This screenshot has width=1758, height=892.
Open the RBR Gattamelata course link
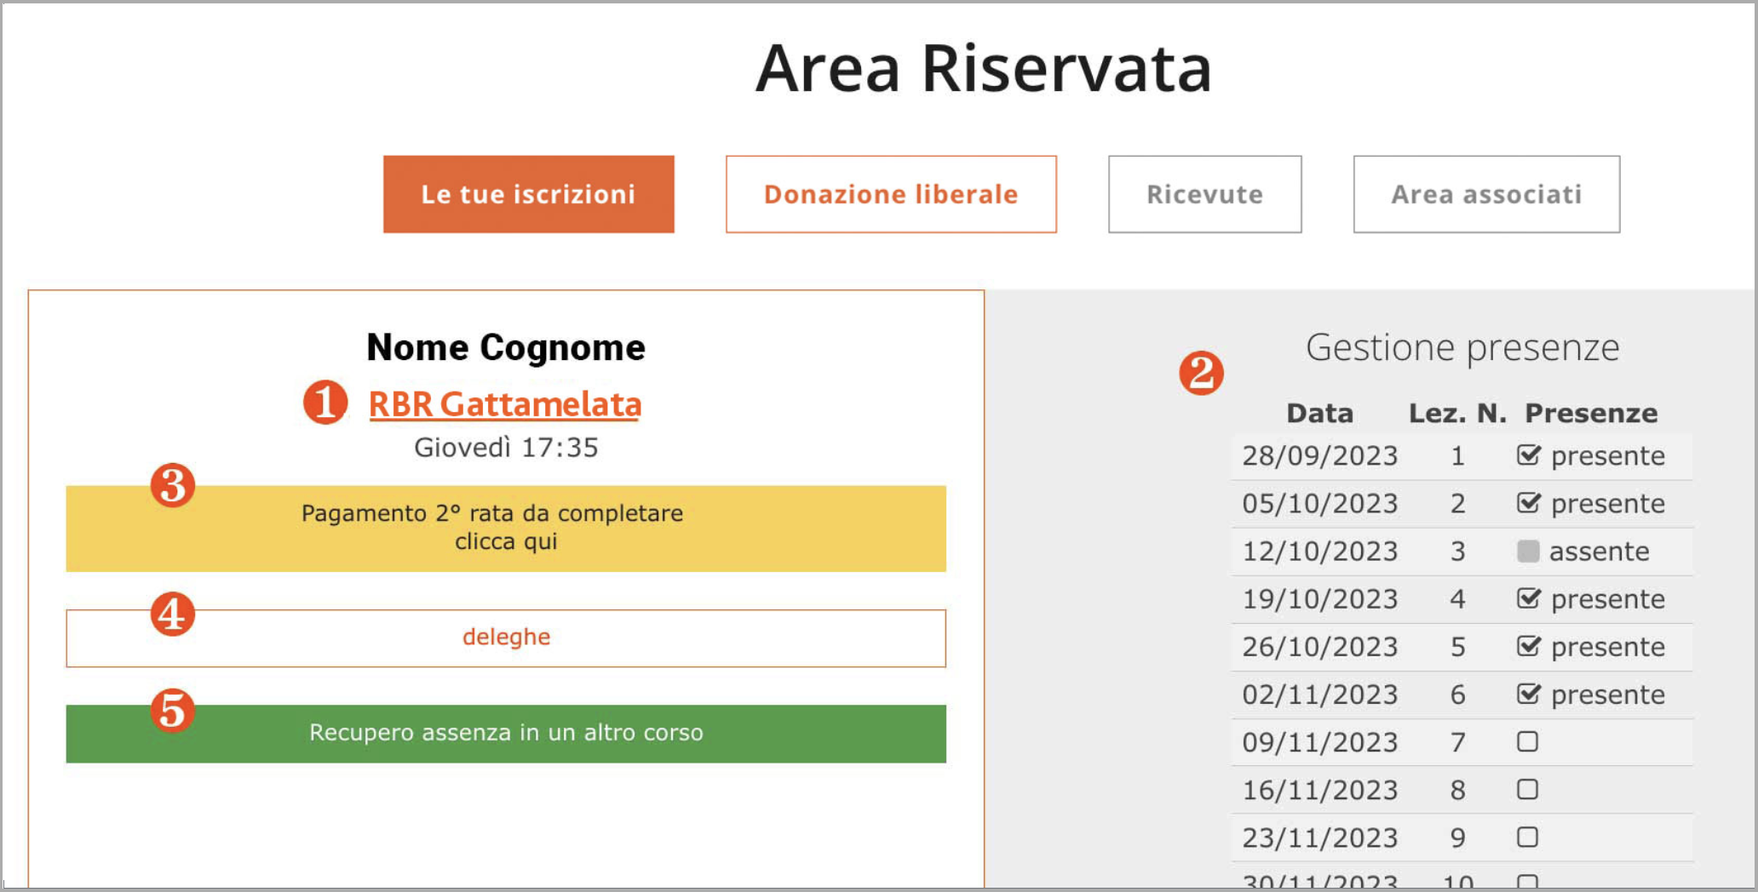(x=505, y=404)
